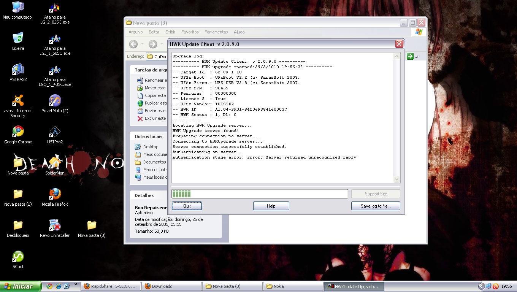The height and width of the screenshot is (292, 517).
Task: Open the Favoritos menu
Action: (190, 32)
